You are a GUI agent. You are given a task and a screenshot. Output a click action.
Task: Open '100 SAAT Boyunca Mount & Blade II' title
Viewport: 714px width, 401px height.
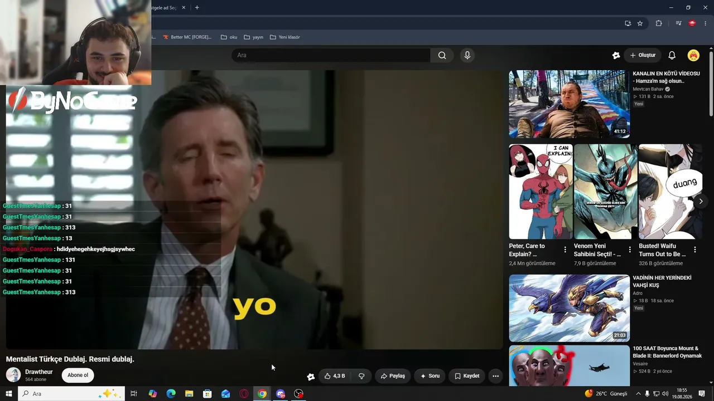coord(667,352)
